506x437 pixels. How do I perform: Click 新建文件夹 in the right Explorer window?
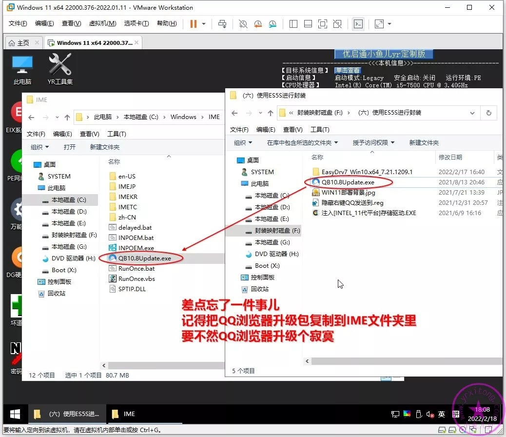click(424, 142)
